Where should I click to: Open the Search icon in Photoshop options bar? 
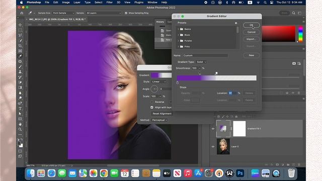pyautogui.click(x=294, y=13)
